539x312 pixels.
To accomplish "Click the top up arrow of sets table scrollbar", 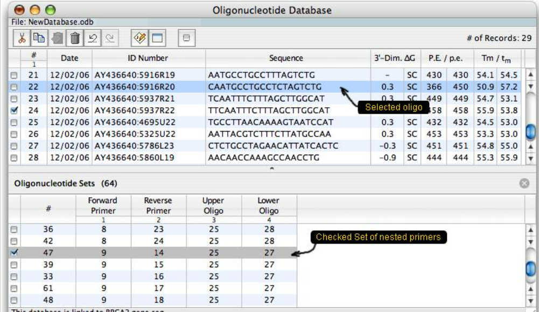I will click(530, 230).
